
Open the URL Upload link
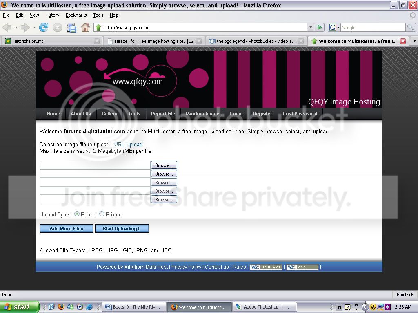point(128,144)
